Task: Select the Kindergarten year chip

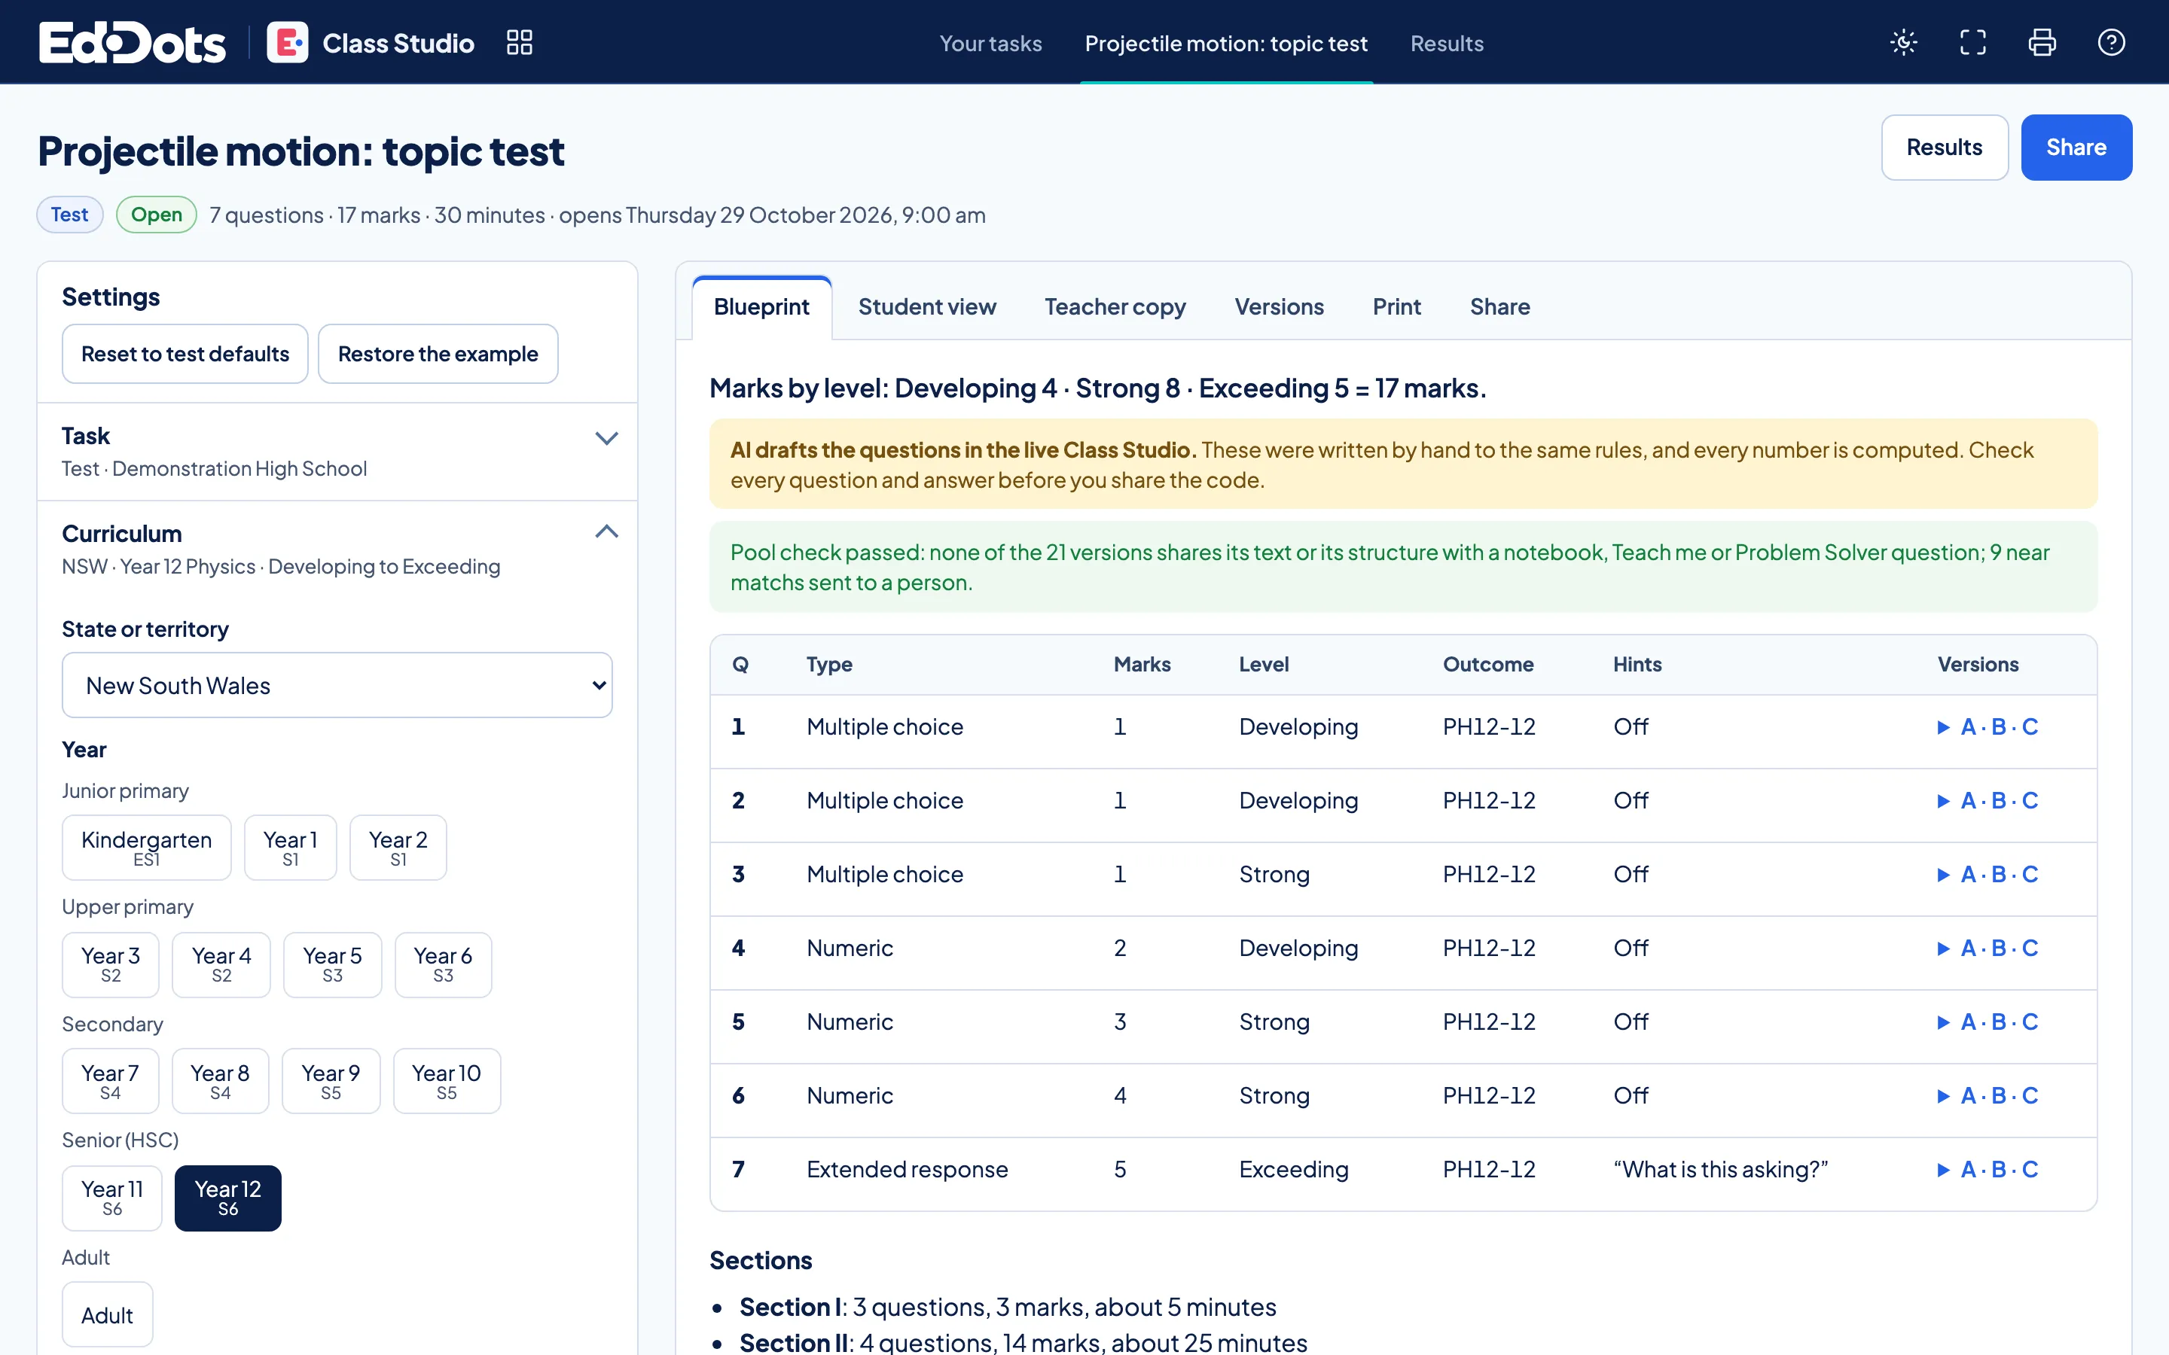Action: tap(146, 847)
